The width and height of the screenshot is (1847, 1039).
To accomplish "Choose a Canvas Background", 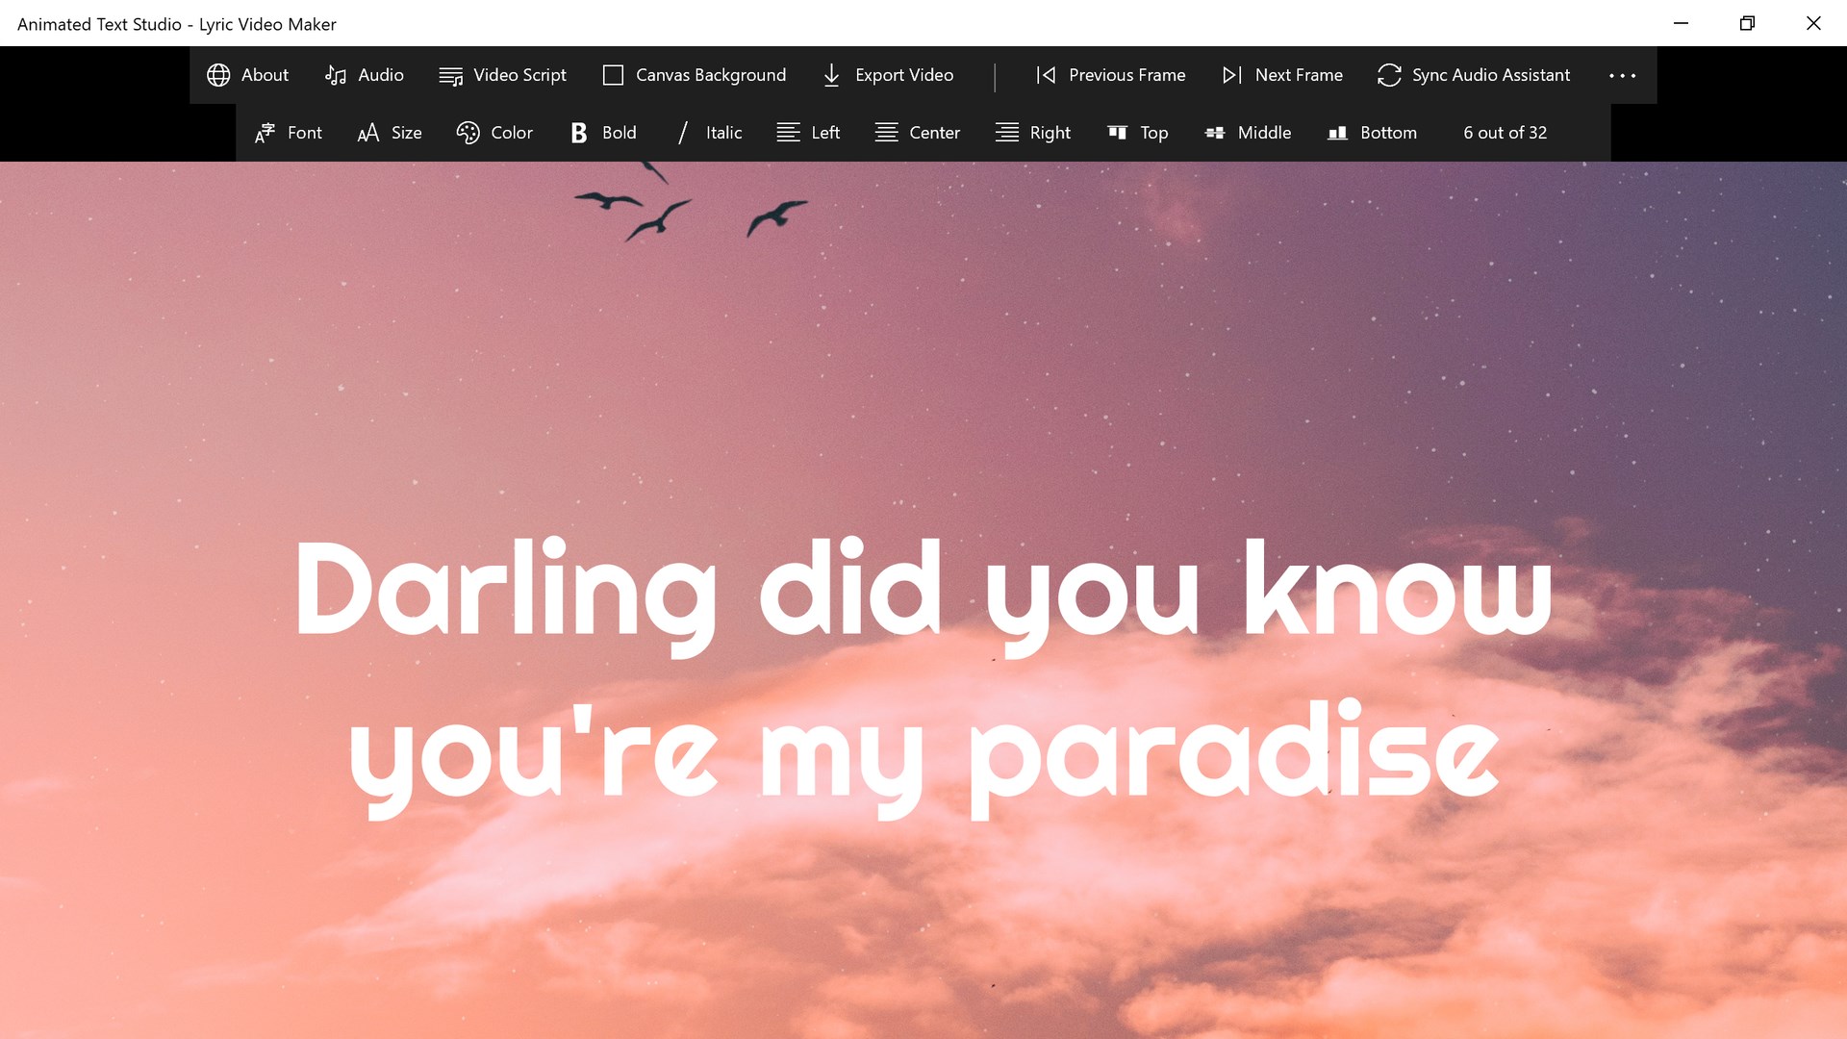I will tap(694, 75).
